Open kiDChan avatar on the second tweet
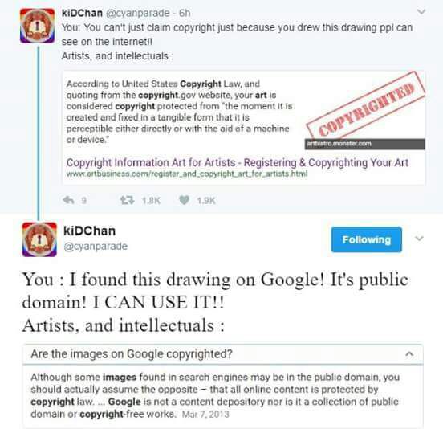 (39, 239)
